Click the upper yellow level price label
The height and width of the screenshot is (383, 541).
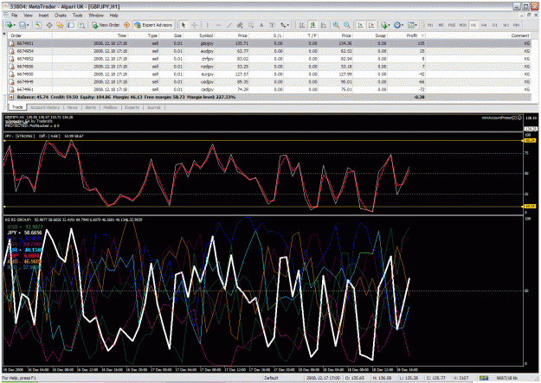[x=530, y=141]
